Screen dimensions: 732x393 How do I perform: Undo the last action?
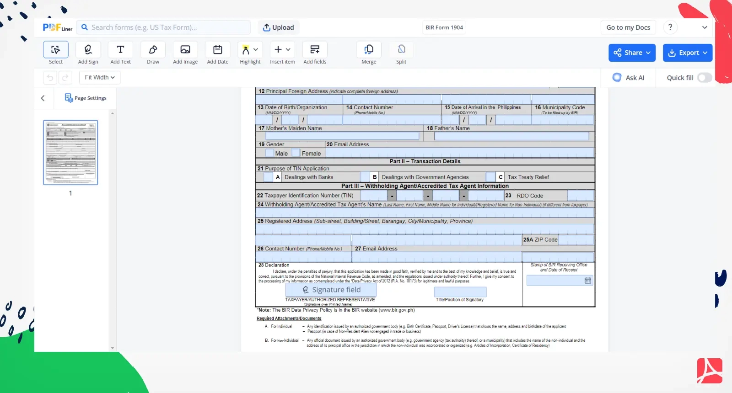tap(50, 78)
